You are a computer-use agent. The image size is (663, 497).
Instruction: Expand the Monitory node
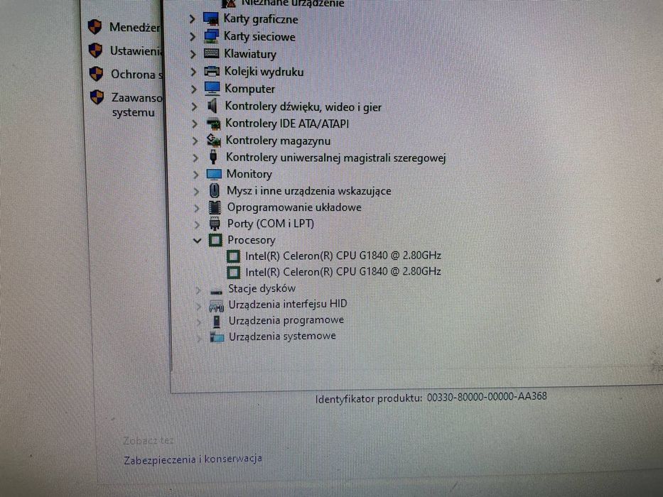click(195, 174)
